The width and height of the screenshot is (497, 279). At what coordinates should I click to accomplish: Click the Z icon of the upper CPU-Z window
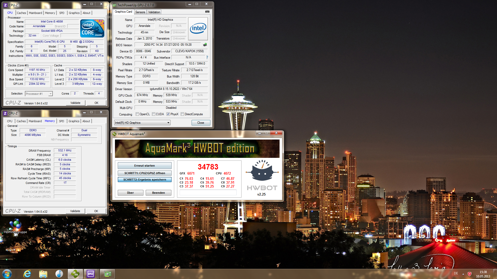tap(5, 5)
